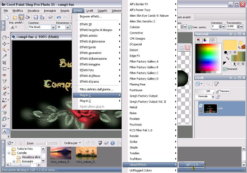Activate the Text tool in toolbox
The image size is (247, 173).
pyautogui.click(x=4, y=131)
